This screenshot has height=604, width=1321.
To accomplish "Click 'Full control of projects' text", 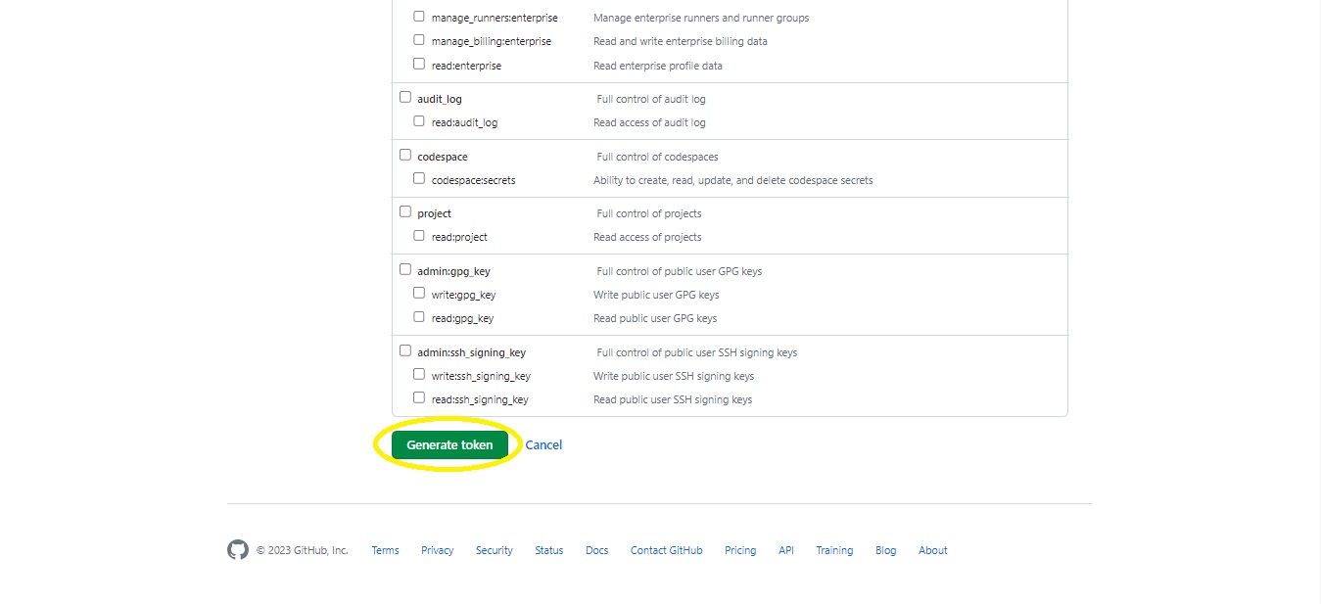I will click(x=649, y=213).
